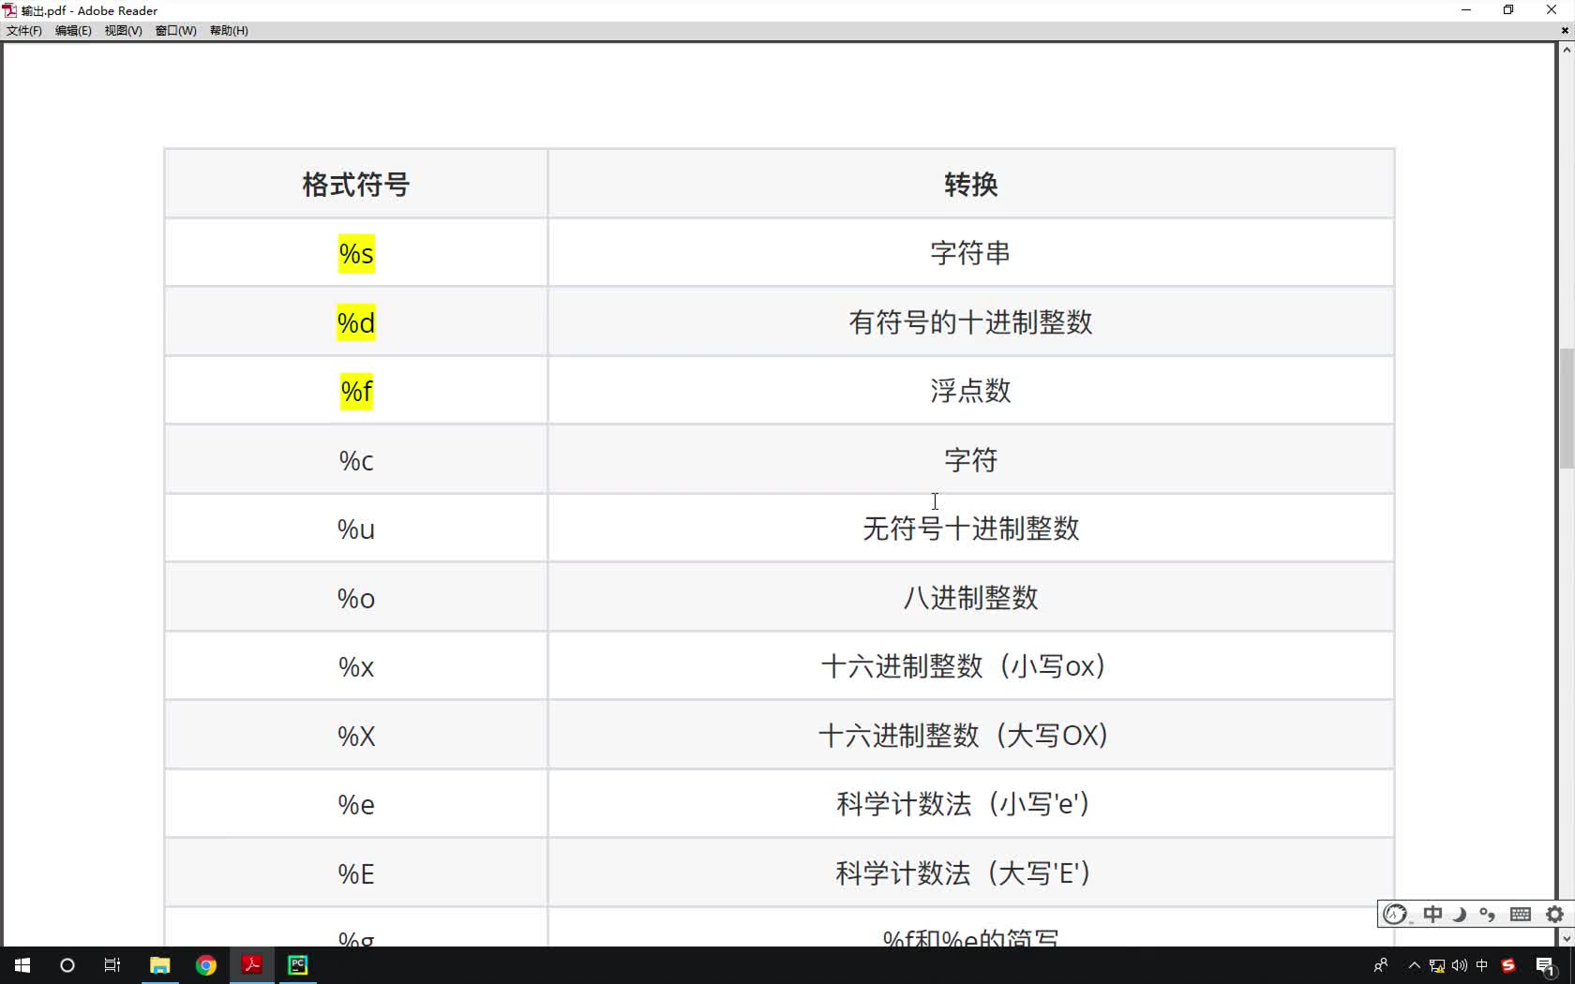The image size is (1575, 984).
Task: Click the highlighted %s cell
Action: click(356, 254)
